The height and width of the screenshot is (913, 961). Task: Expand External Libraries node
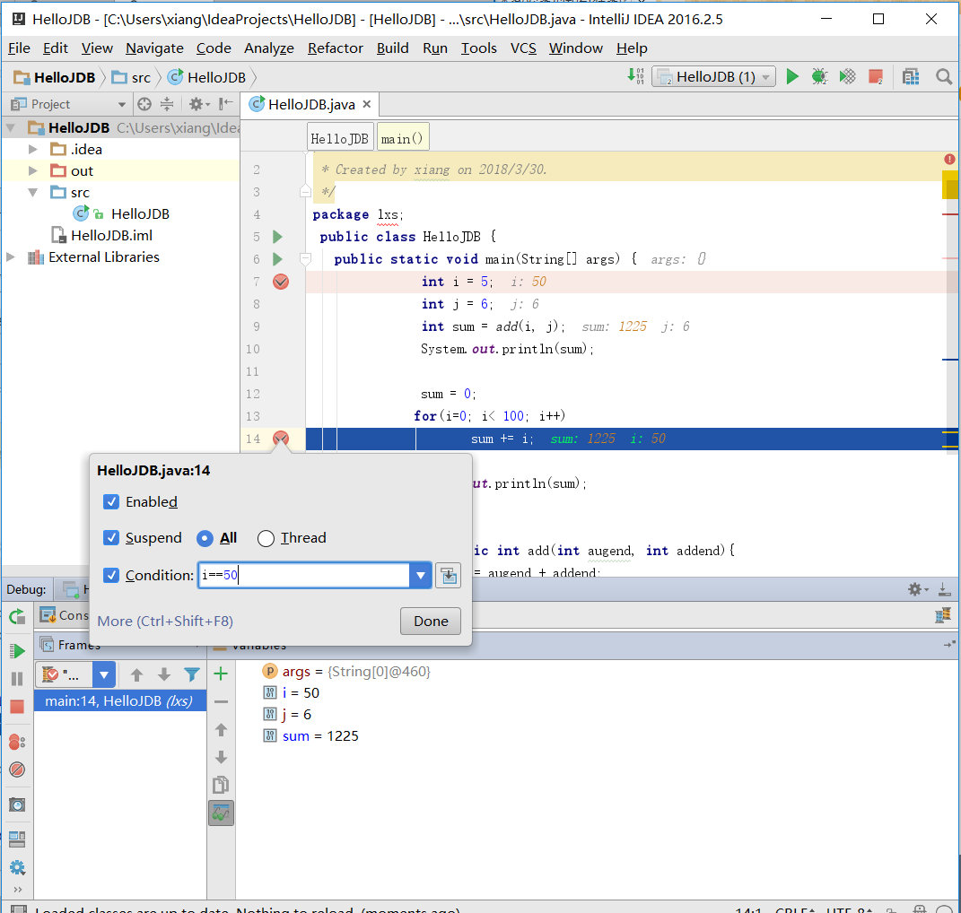[x=11, y=257]
